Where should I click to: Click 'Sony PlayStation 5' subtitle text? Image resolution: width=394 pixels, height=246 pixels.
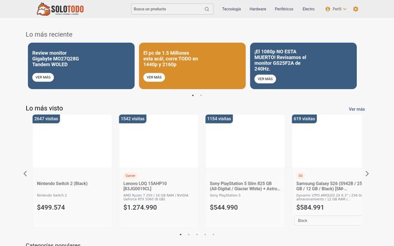[225, 195]
